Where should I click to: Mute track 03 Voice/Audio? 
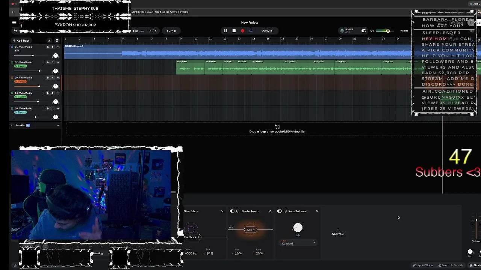point(48,78)
